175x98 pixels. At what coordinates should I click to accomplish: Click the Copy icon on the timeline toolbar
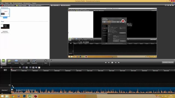[36, 68]
